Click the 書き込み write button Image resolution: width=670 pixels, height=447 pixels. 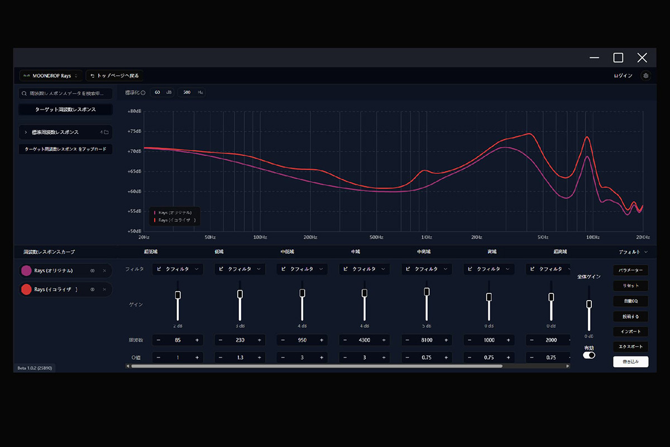(x=630, y=362)
